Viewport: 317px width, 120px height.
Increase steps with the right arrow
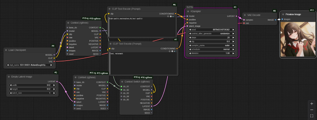234,38
